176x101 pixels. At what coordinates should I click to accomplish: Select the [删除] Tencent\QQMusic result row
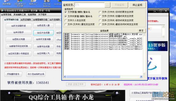point(103,47)
